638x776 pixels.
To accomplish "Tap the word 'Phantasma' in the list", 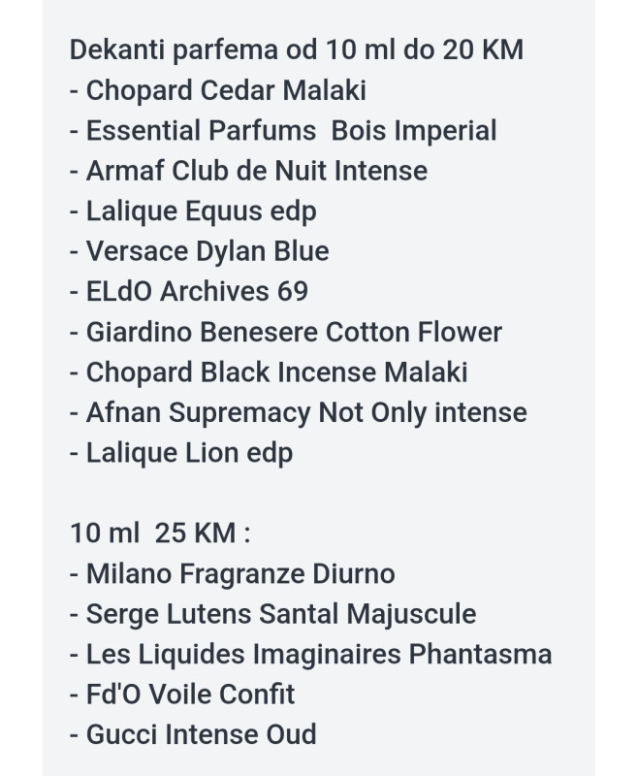I will [x=480, y=654].
